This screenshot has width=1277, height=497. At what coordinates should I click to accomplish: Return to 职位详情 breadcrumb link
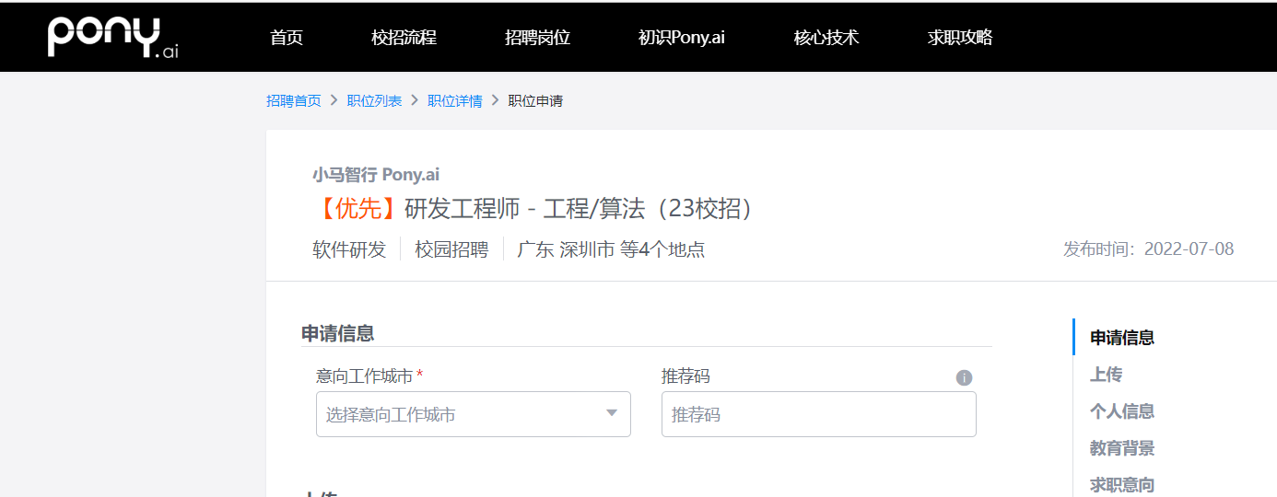point(455,101)
